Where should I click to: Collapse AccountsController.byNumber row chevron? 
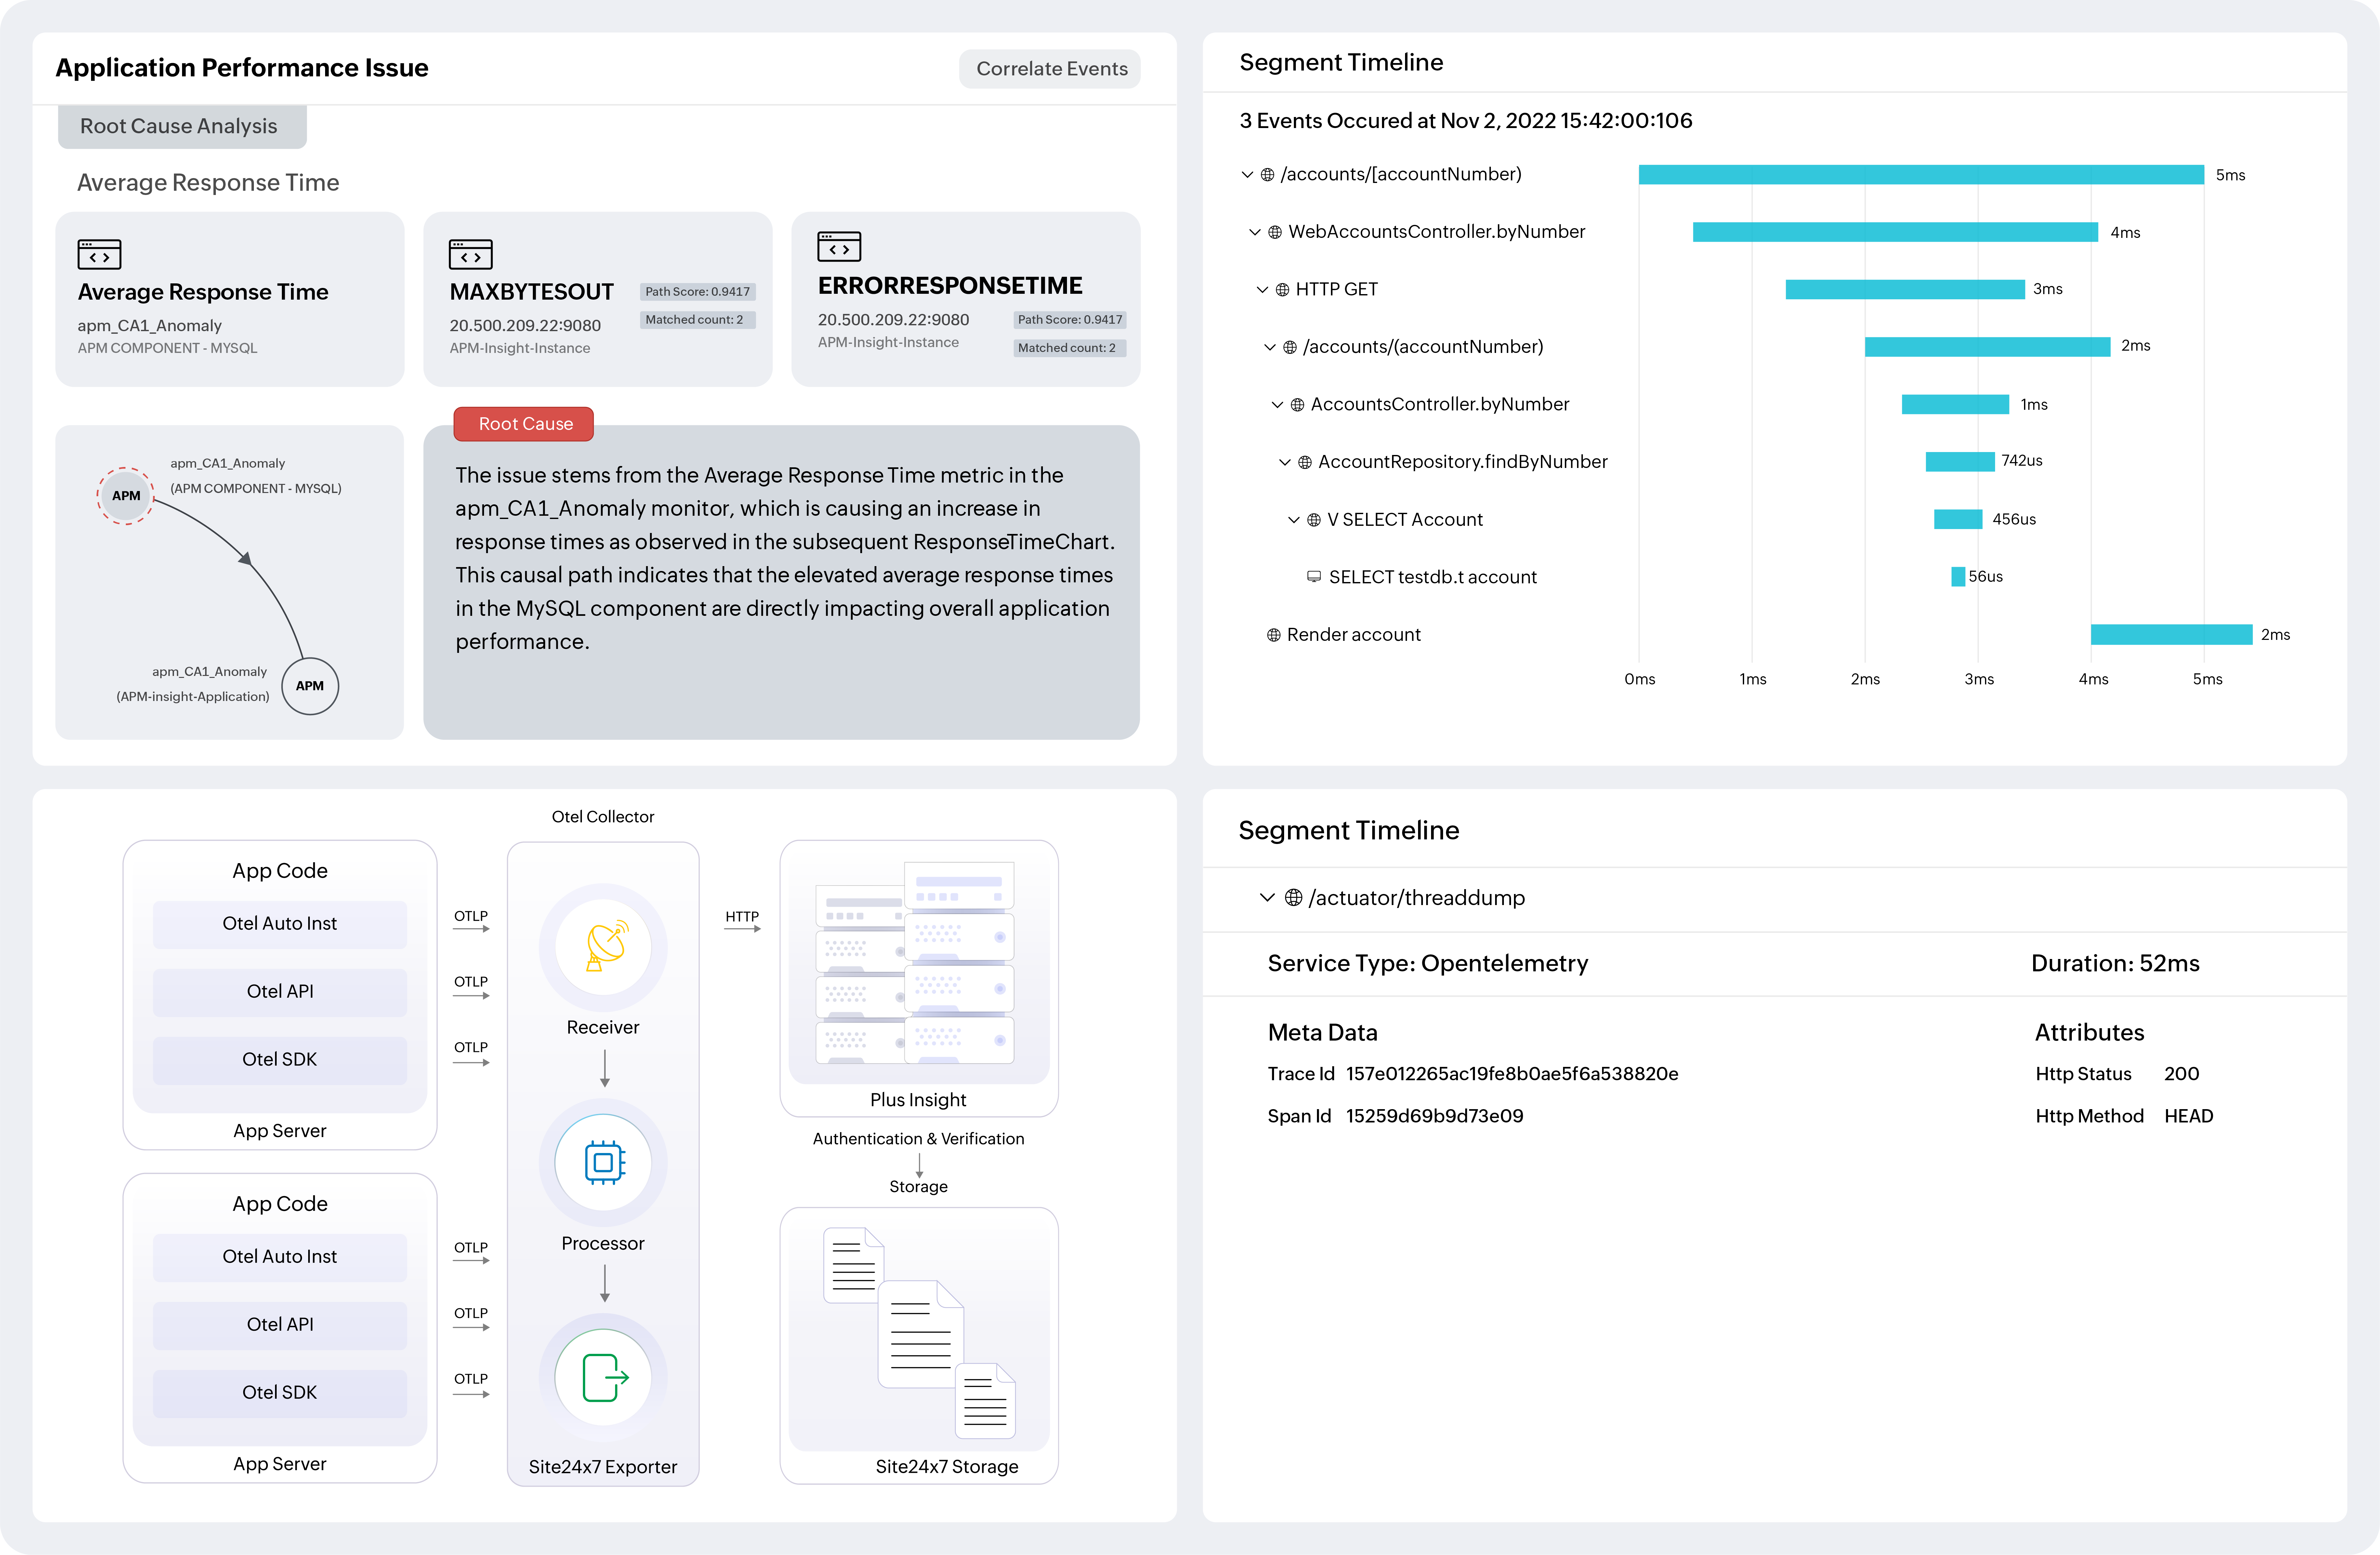pyautogui.click(x=1277, y=405)
